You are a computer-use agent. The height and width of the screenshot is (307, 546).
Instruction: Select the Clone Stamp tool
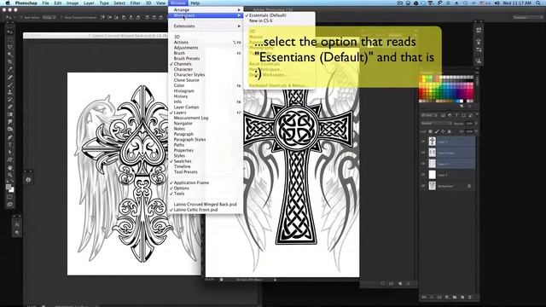(x=10, y=92)
